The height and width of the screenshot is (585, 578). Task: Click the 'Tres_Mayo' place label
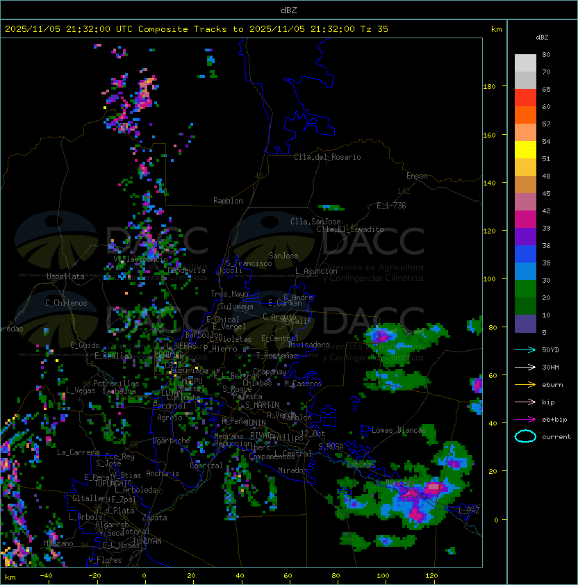[229, 294]
